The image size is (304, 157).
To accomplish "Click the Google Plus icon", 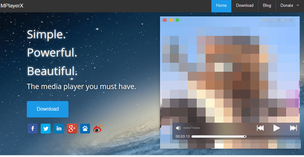I will pos(72,128).
